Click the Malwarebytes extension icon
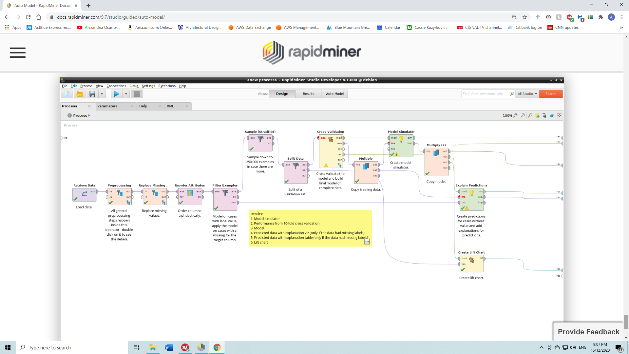 tap(580, 17)
